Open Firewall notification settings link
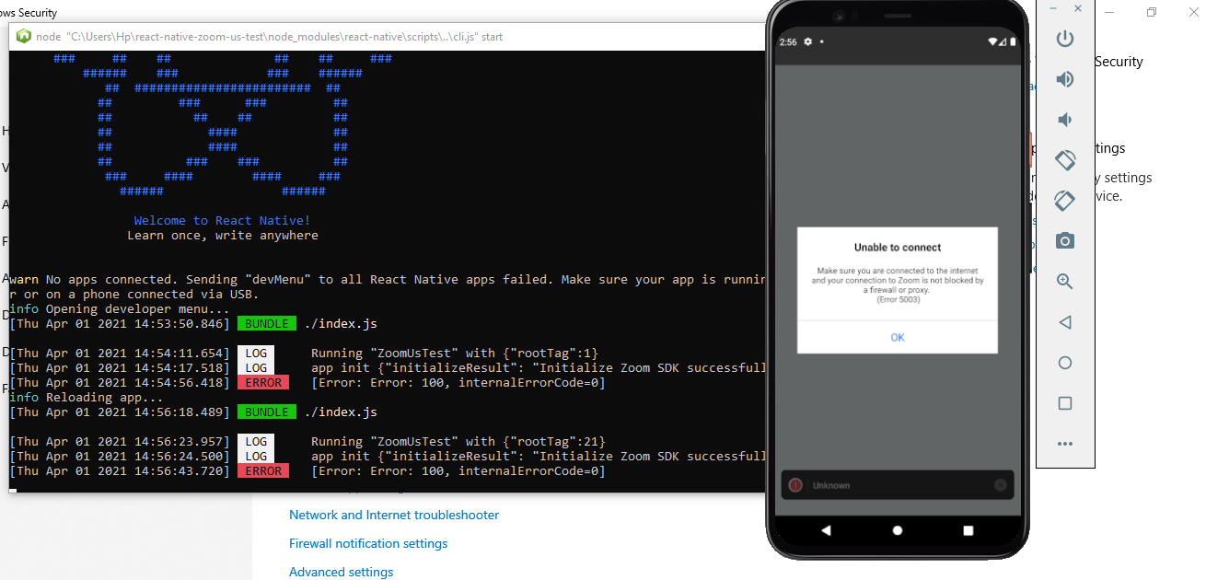Image resolution: width=1206 pixels, height=580 pixels. pos(368,544)
